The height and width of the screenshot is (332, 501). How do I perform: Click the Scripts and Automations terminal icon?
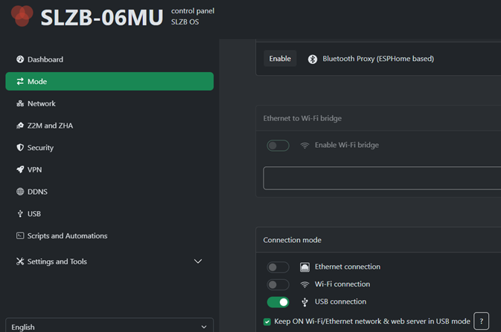(21, 236)
